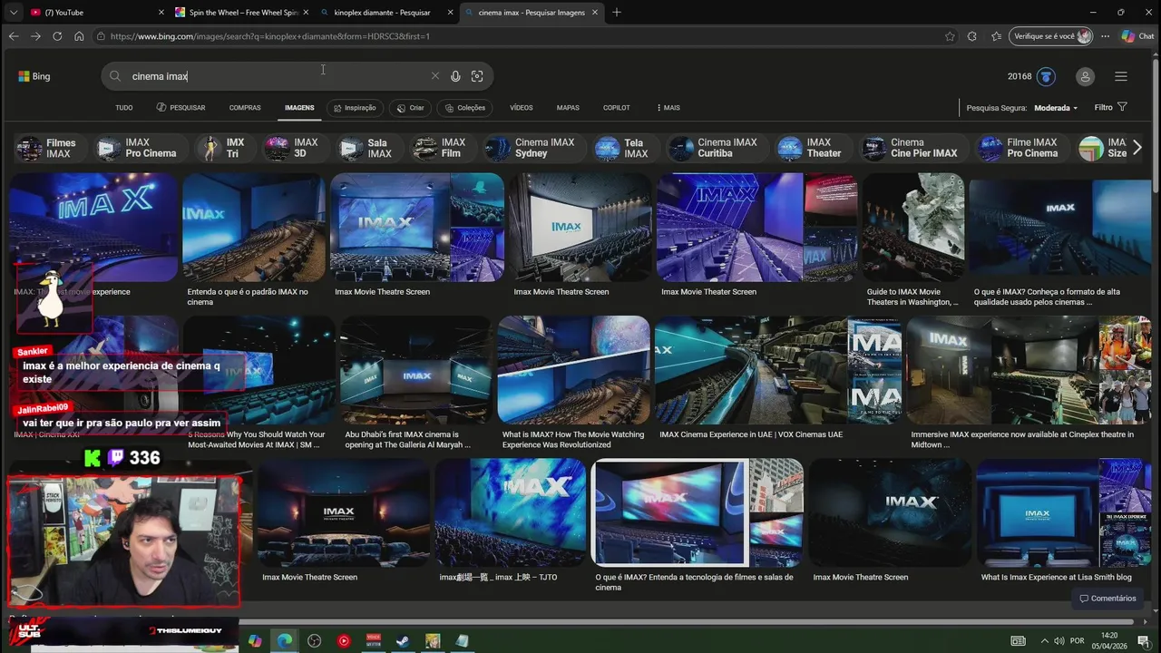Open link 'IMAX Cinema Experience in UAE'

(x=751, y=434)
